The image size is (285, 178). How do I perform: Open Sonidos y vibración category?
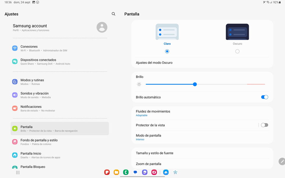coord(60,95)
